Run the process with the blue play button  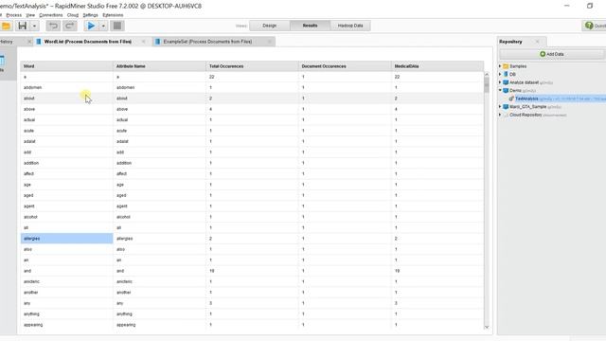[91, 26]
